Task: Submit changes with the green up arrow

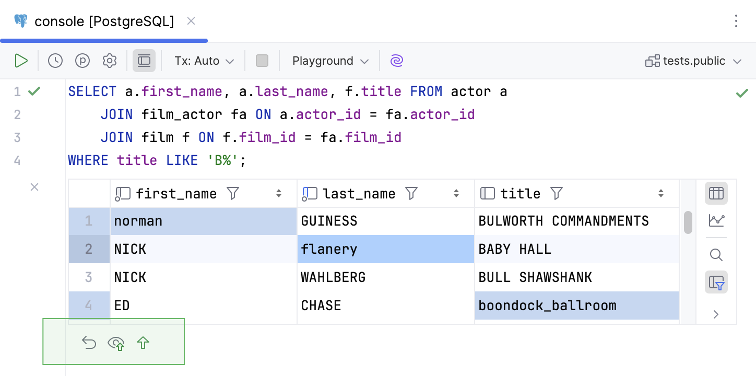Action: tap(143, 343)
